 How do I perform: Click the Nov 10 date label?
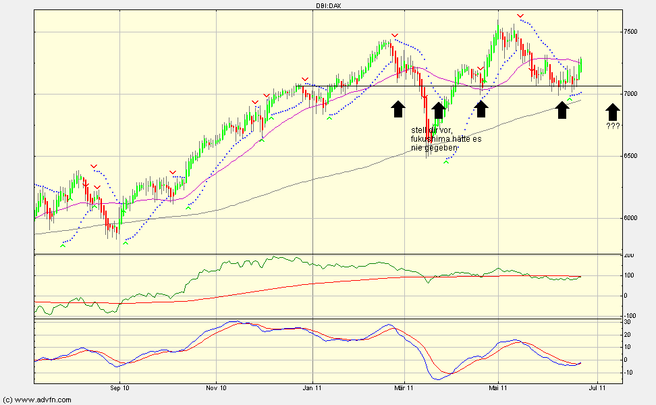(x=216, y=388)
